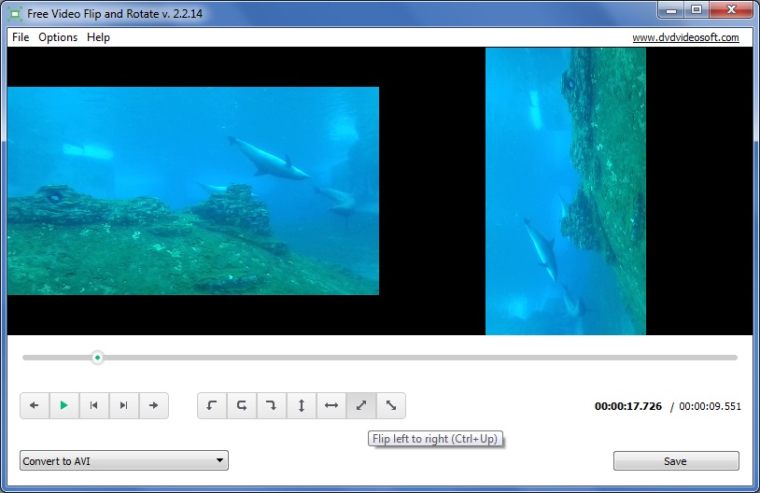Click the Save button

676,461
